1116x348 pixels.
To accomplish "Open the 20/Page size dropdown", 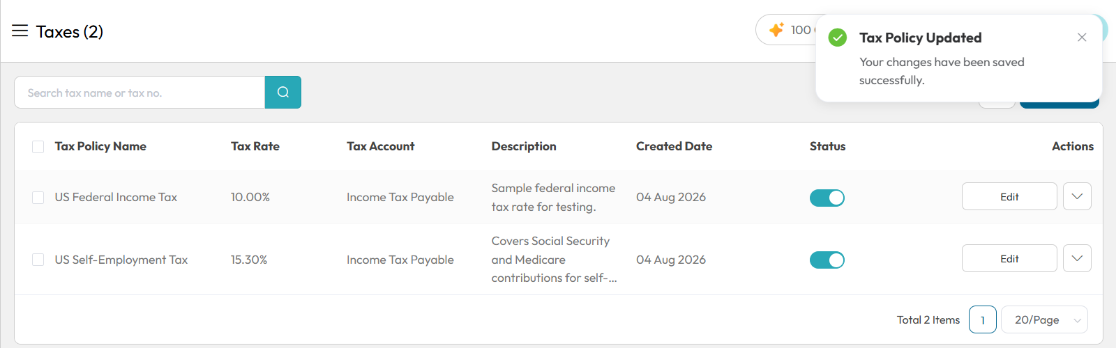I will coord(1044,319).
